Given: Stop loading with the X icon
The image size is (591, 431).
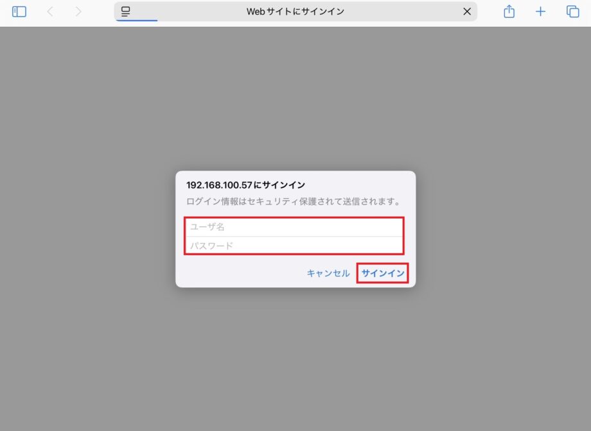Looking at the screenshot, I should 467,12.
